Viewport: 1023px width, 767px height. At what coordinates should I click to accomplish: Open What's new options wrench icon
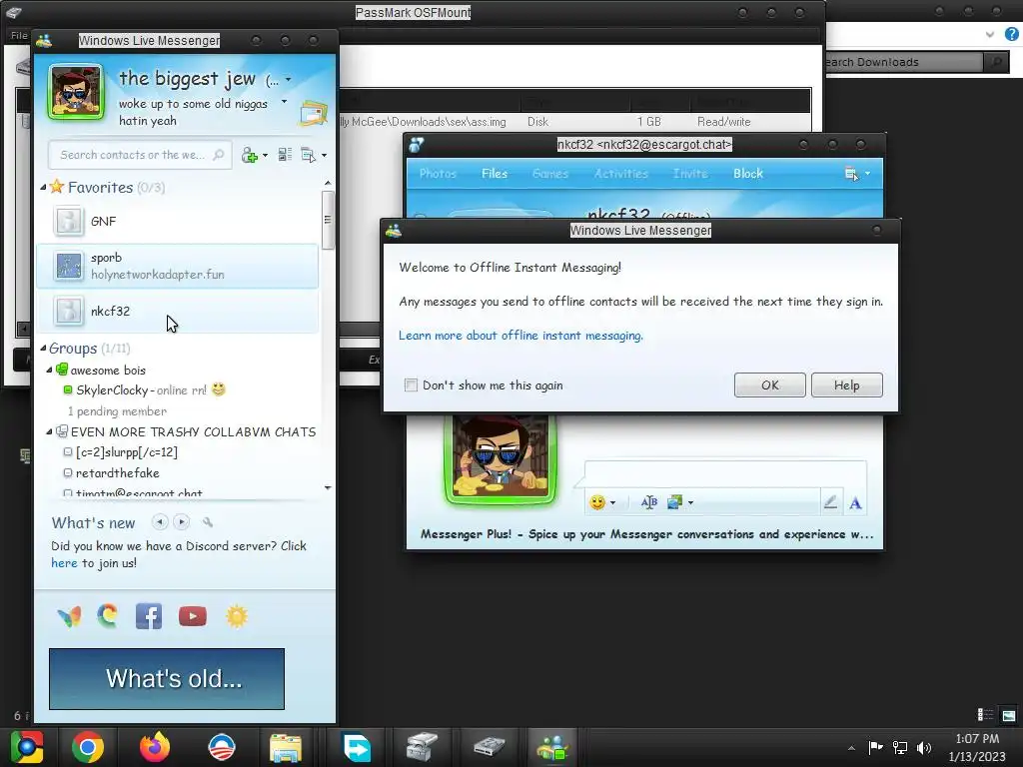pyautogui.click(x=208, y=521)
